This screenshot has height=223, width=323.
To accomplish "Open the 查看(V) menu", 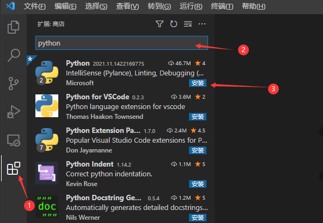I will click(127, 7).
